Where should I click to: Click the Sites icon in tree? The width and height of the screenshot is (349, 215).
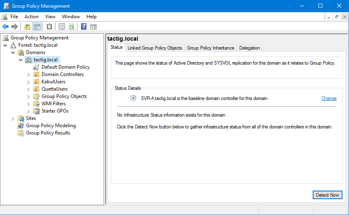[21, 118]
